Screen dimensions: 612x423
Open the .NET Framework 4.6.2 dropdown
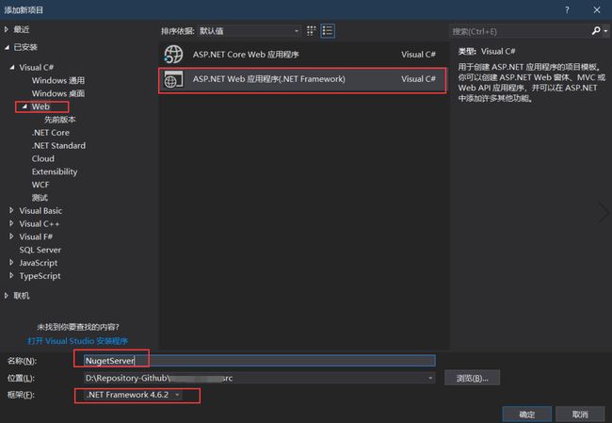[x=133, y=395]
